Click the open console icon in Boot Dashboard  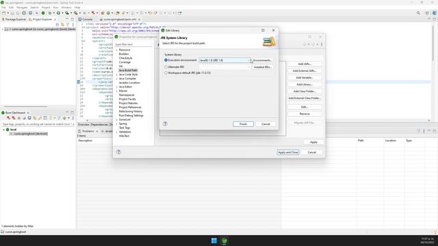coord(29,118)
